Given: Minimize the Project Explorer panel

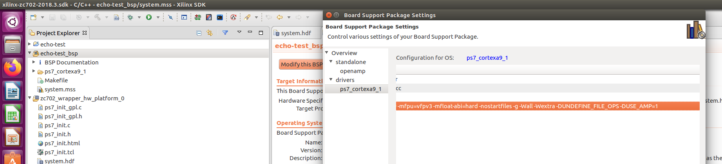Looking at the screenshot, I should point(250,32).
